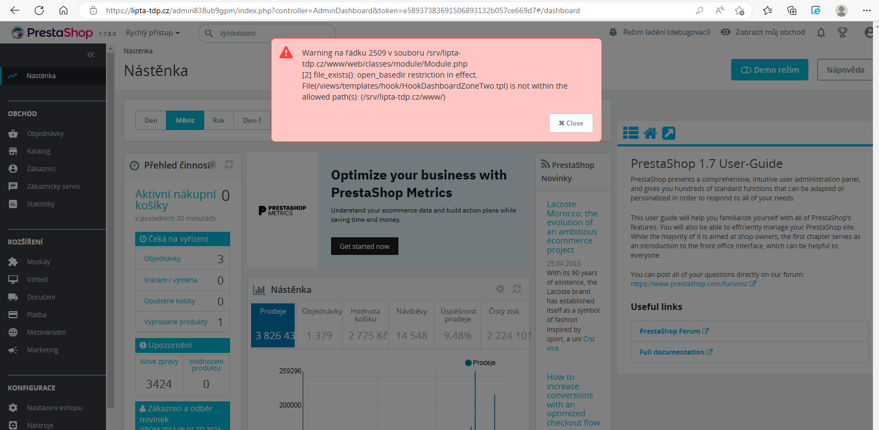Open Vrácení / výměna row
Image resolution: width=879 pixels, height=430 pixels.
click(x=183, y=280)
